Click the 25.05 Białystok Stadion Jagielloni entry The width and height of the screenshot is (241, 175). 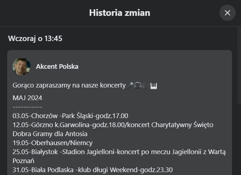coord(119,152)
